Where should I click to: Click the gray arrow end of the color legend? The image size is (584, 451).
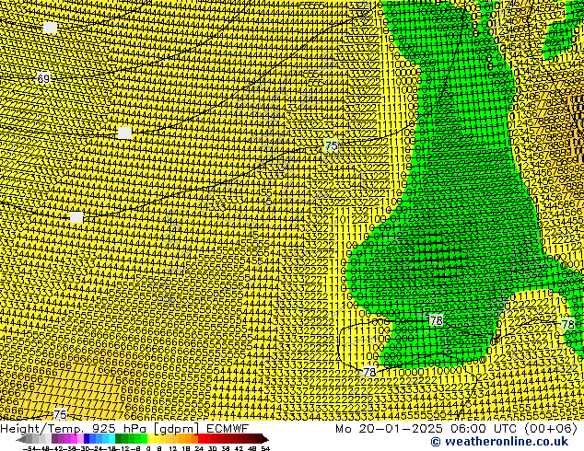click(21, 439)
